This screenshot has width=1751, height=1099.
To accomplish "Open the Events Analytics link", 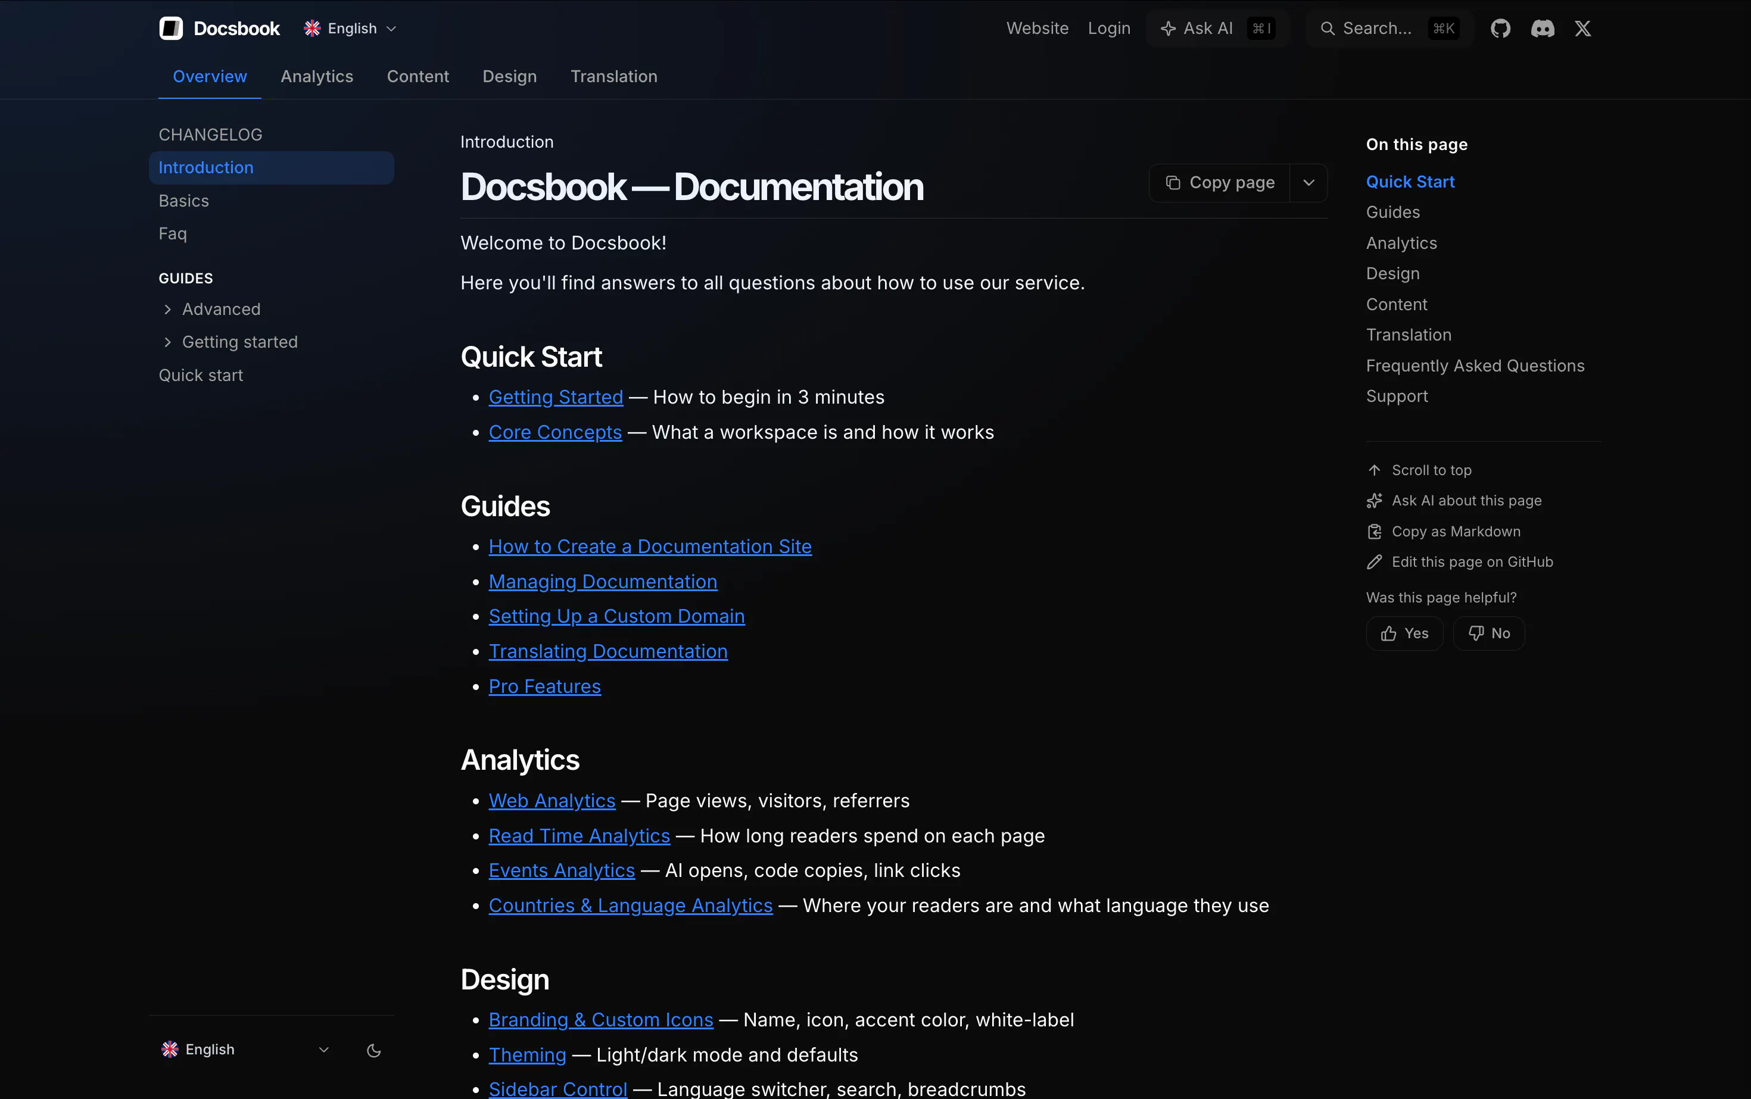I will [x=562, y=870].
